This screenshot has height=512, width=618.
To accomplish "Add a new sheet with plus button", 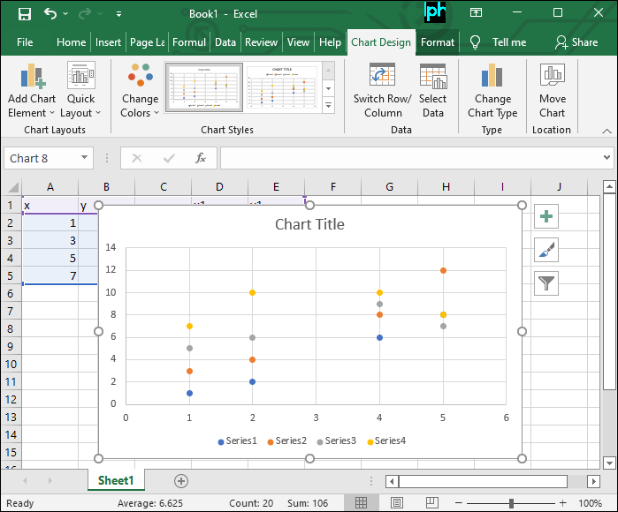I will (181, 481).
